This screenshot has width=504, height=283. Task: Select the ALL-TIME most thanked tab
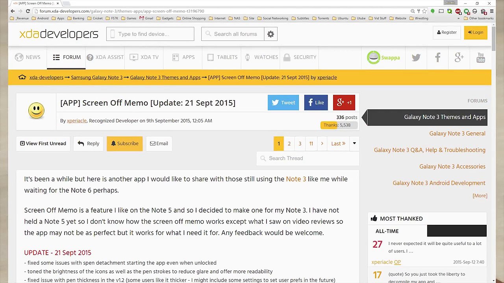point(398,231)
